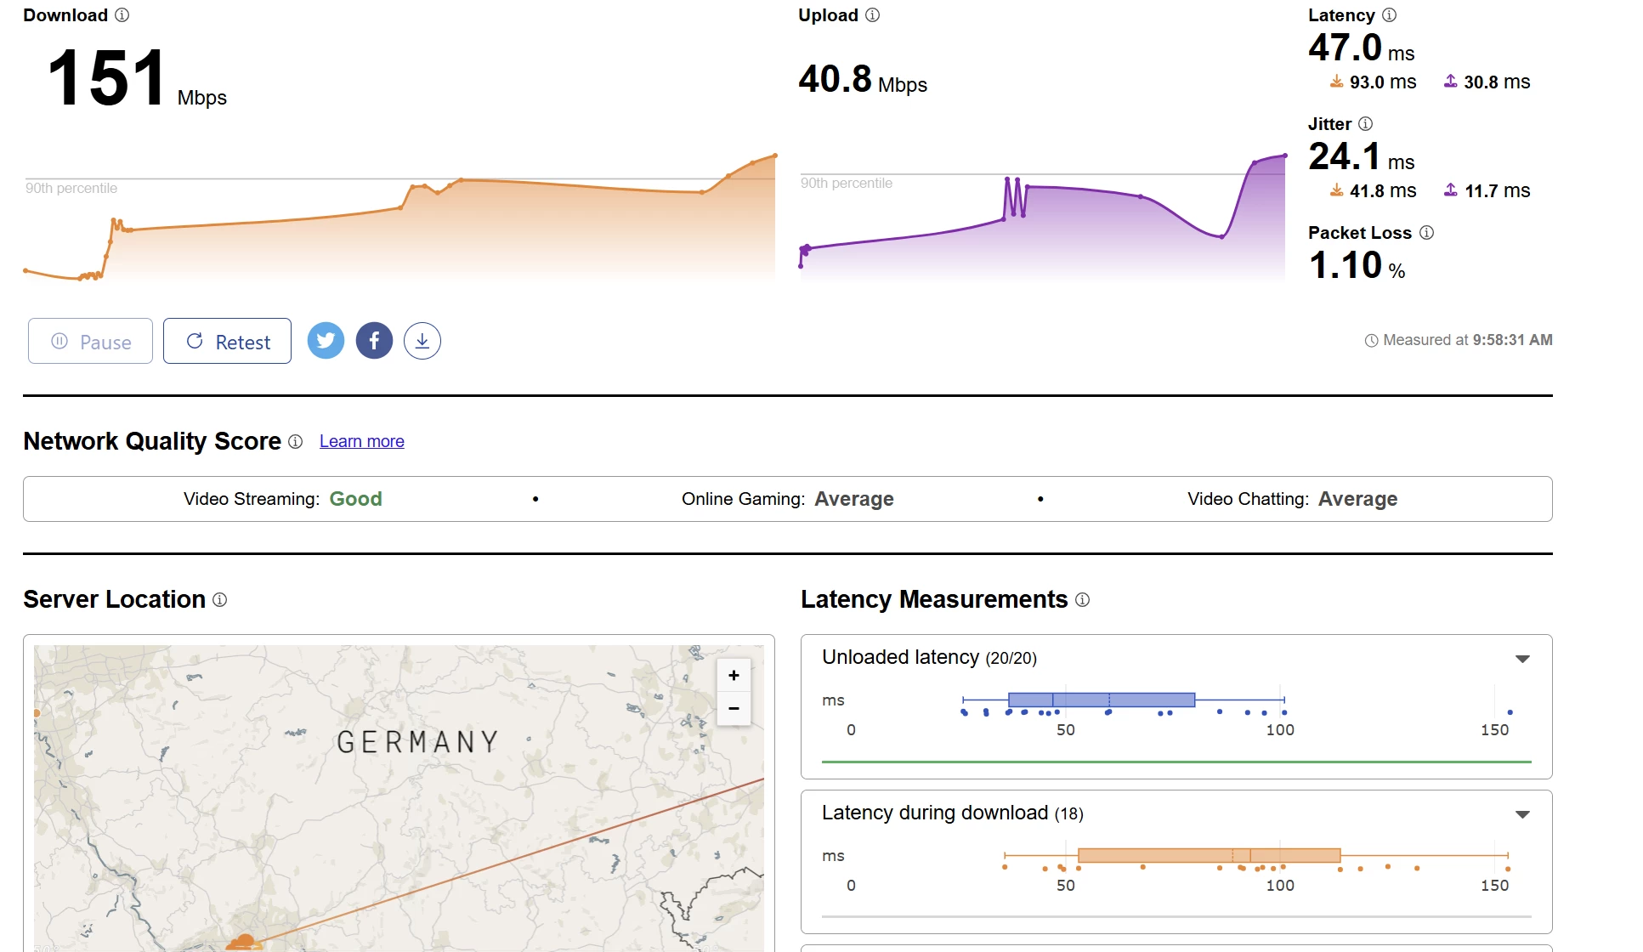The height and width of the screenshot is (952, 1643).
Task: Open the Learn more link
Action: tap(361, 441)
